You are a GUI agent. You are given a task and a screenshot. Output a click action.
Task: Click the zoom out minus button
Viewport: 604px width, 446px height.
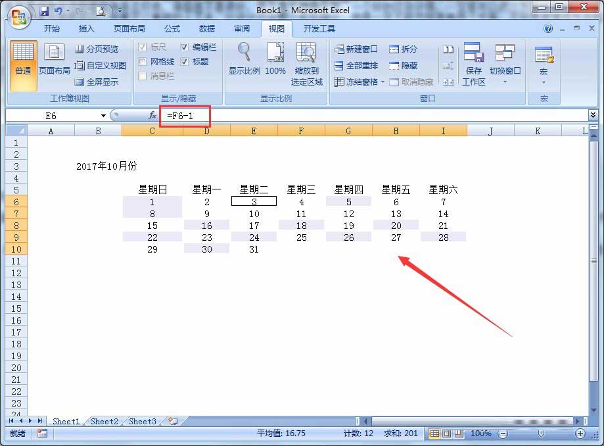[503, 434]
